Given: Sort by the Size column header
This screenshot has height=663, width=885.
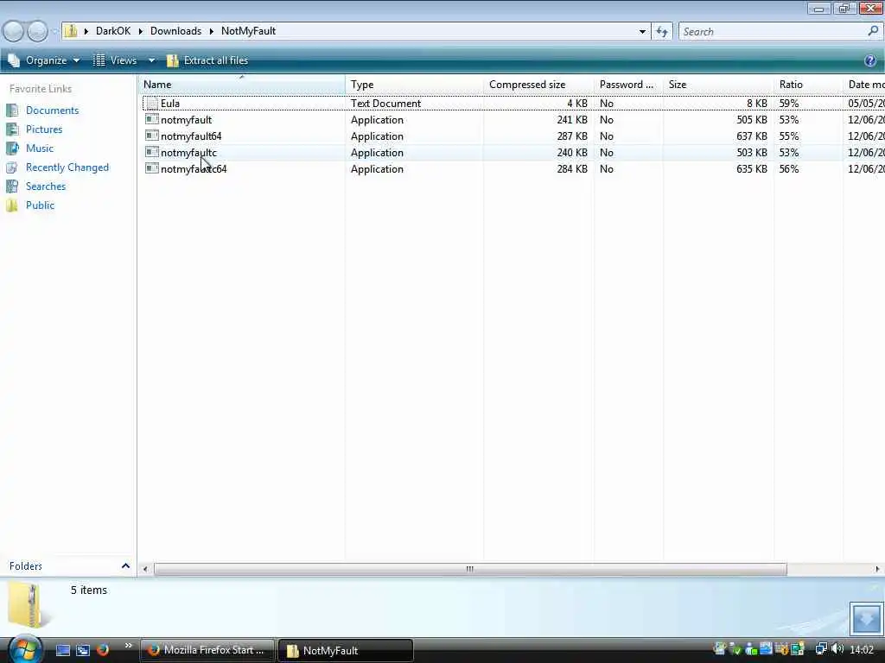Looking at the screenshot, I should 718,85.
